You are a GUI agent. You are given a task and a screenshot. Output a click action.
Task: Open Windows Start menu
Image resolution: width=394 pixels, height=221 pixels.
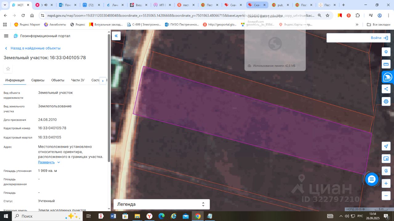(x=6, y=216)
